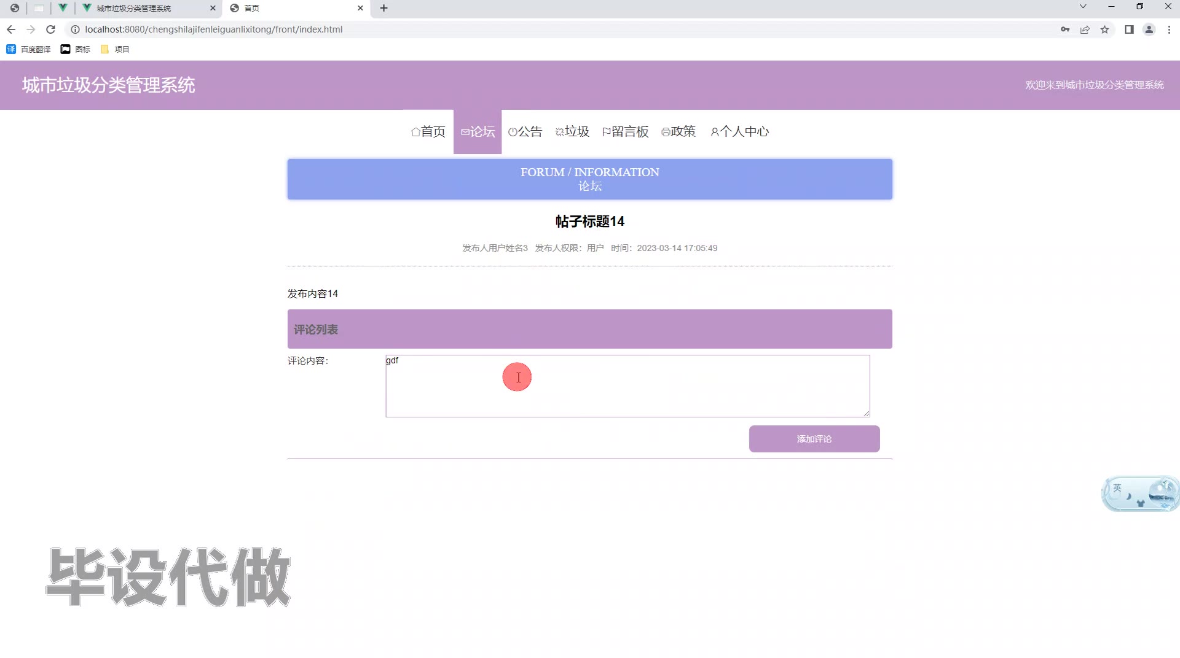Toggle the browser side panel
This screenshot has height=658, width=1180.
pyautogui.click(x=1129, y=29)
